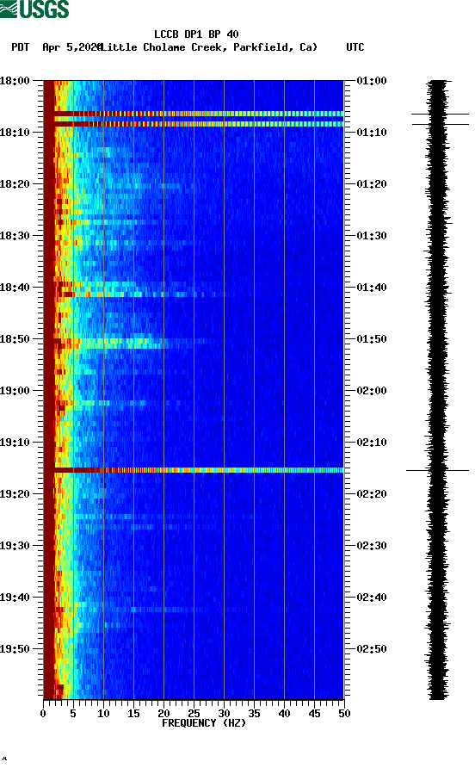
Task: Click the 01:00 UTC time label
Action: click(372, 80)
